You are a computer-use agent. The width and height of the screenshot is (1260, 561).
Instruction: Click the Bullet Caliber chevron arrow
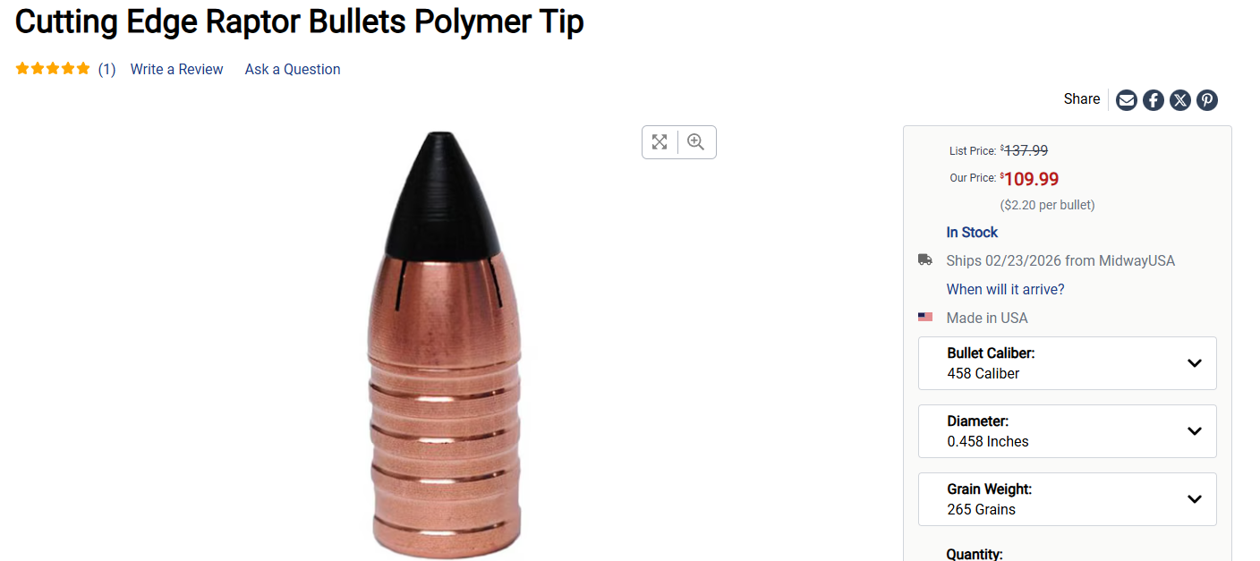[x=1194, y=363]
